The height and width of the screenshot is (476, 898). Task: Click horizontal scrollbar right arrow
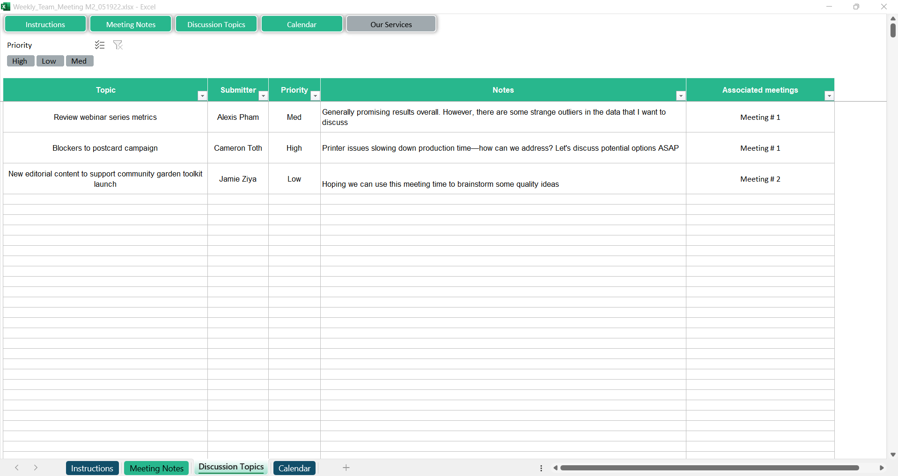(x=882, y=468)
